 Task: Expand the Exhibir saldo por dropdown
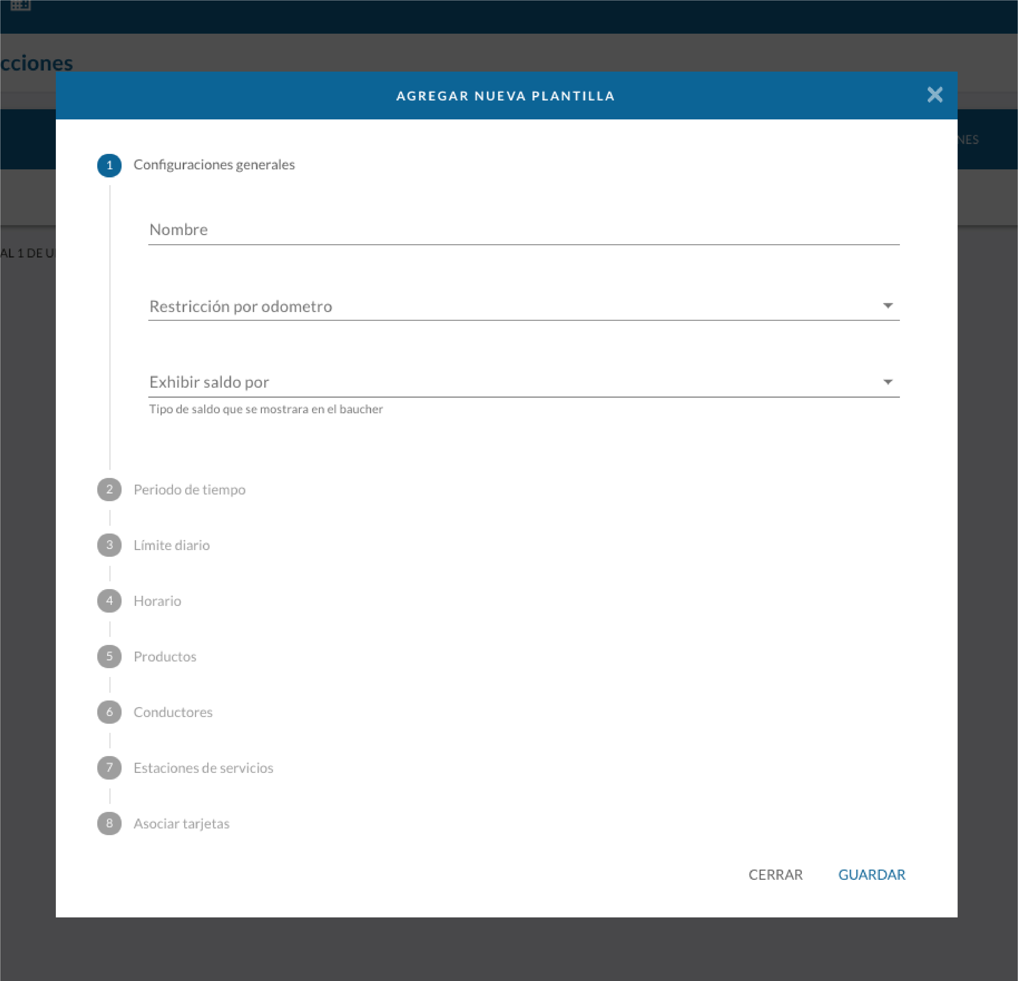(x=523, y=382)
